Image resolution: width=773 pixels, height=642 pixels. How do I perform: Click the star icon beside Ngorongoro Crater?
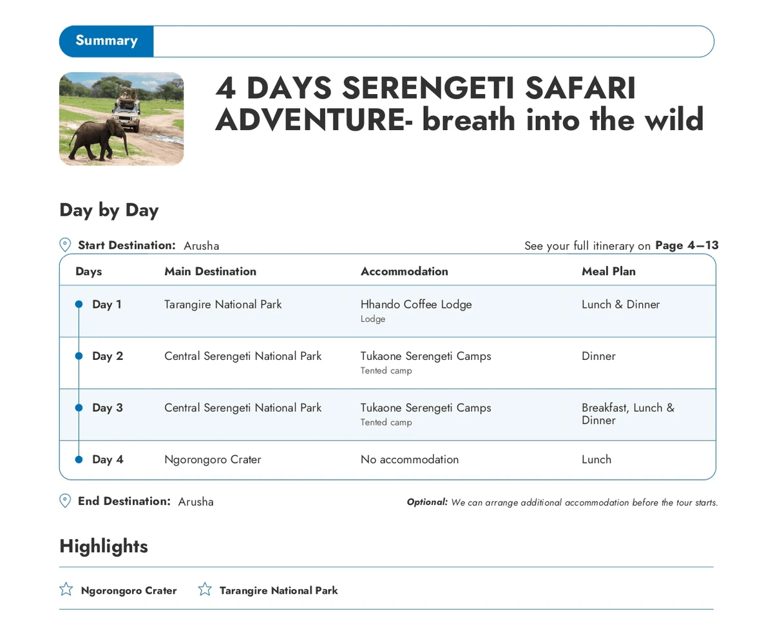point(66,589)
